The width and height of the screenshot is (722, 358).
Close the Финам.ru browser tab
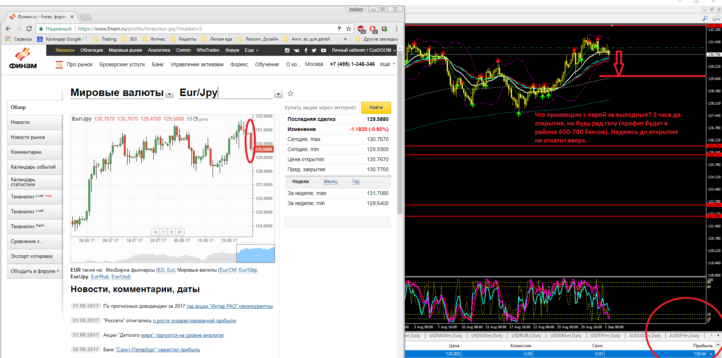[72, 17]
